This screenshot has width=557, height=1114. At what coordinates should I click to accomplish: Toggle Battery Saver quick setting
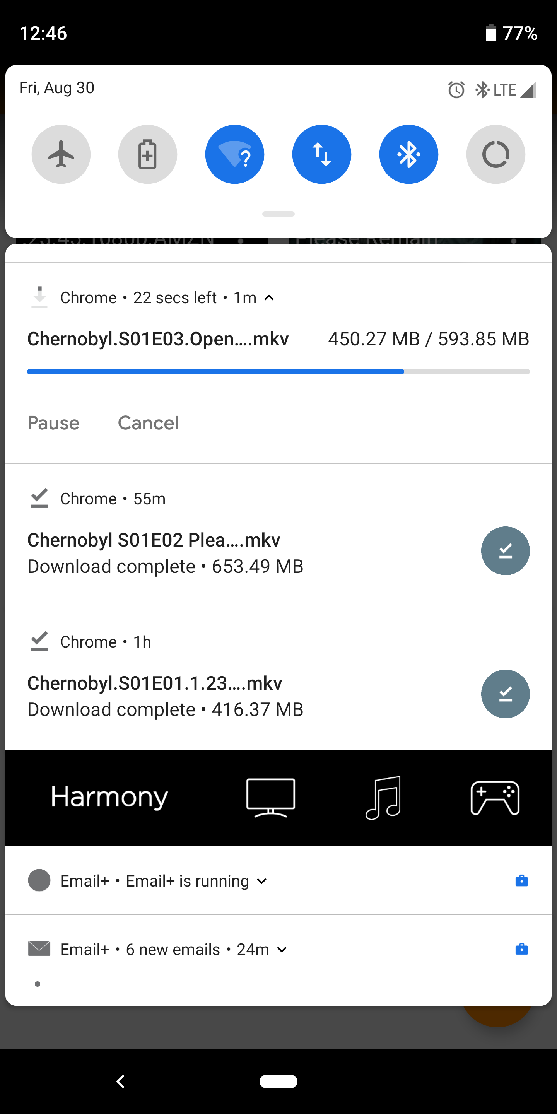[147, 154]
